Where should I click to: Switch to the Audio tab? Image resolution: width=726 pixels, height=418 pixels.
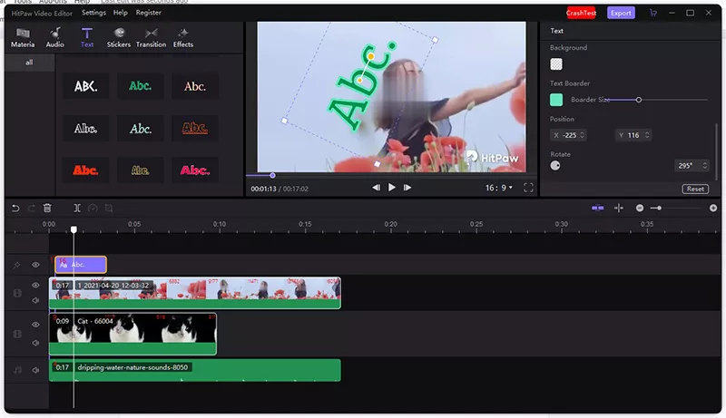click(55, 37)
